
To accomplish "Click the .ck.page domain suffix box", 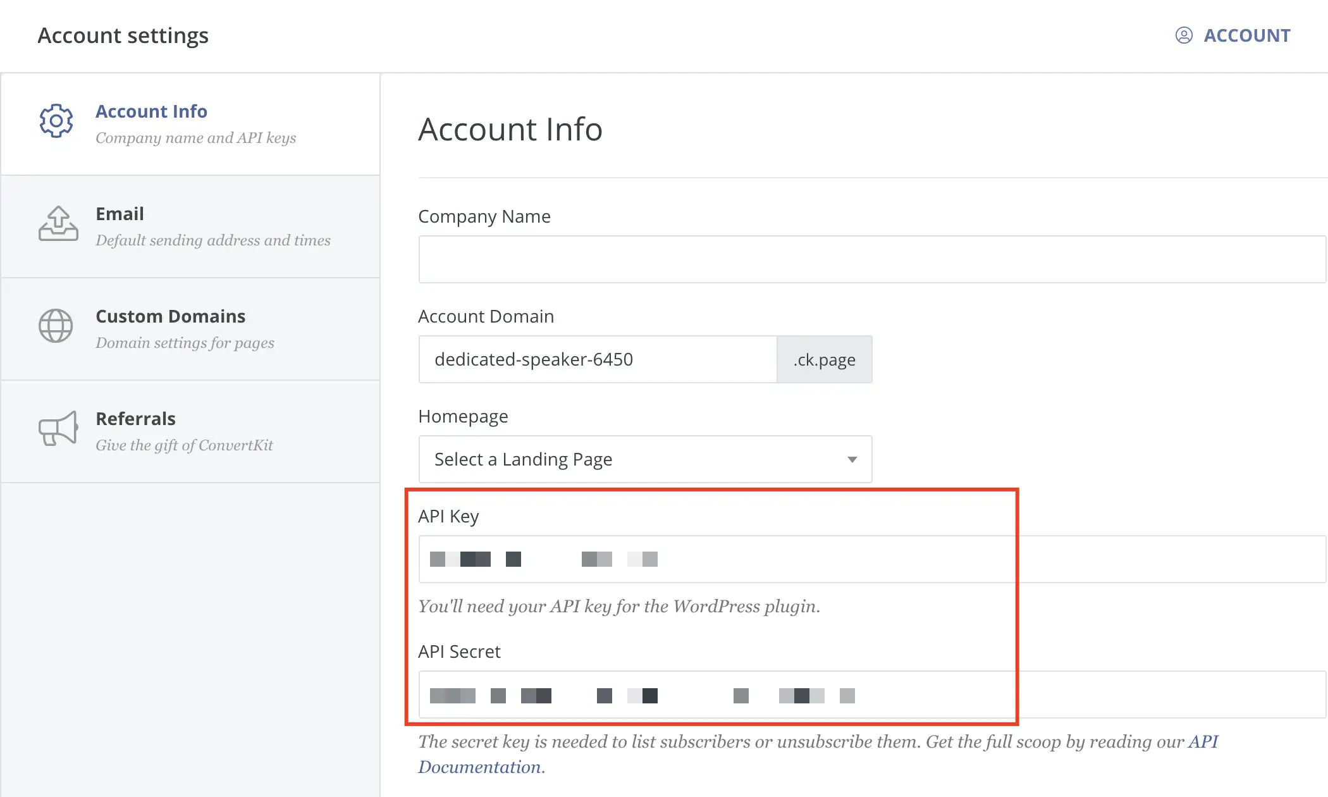I will click(x=824, y=359).
